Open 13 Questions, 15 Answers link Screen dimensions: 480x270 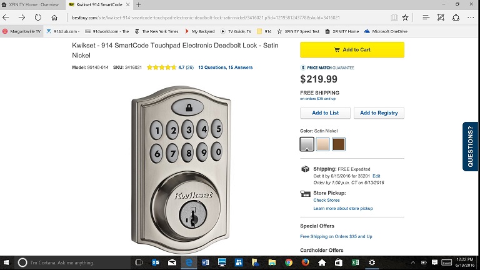pos(225,67)
